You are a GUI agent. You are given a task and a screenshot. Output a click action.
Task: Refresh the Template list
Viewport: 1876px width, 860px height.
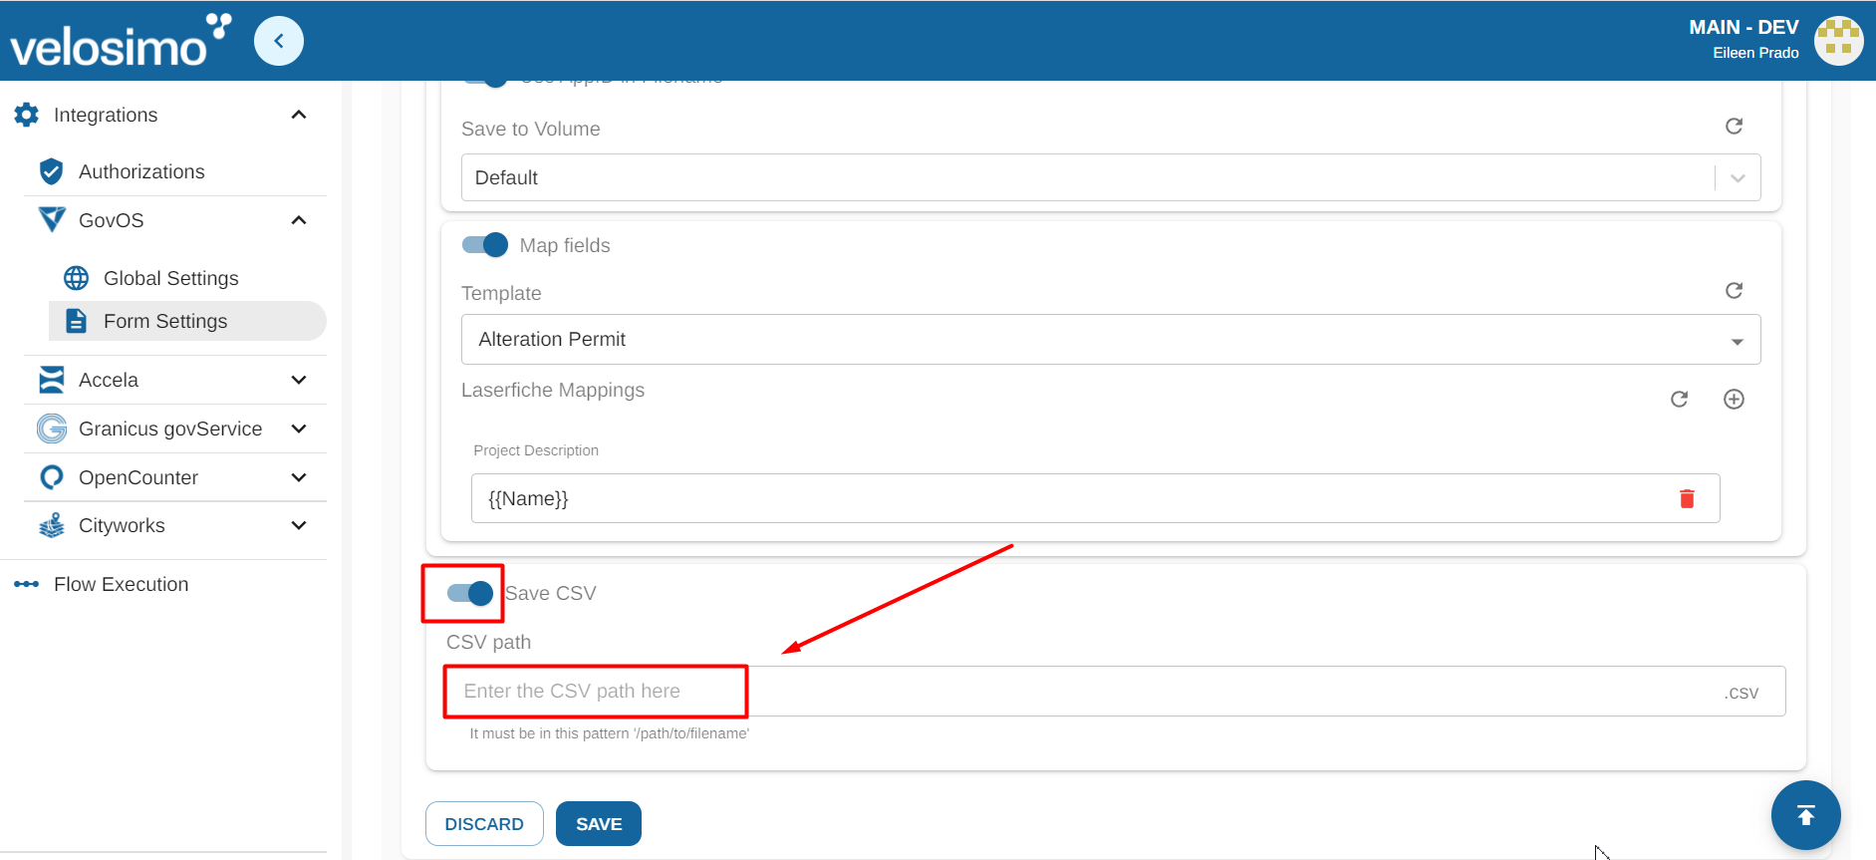coord(1734,290)
